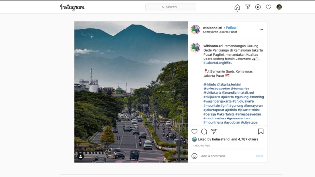Screen dimensions: 315x177
Task: Show tagged people icon on photo
Action: 81,156
